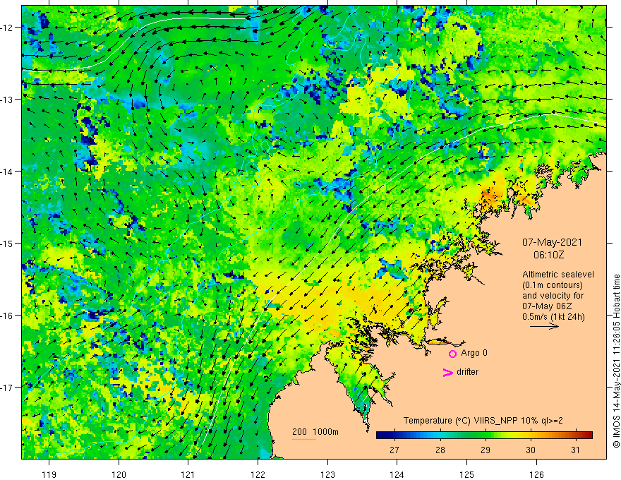Click the date label 07-May-2021

pyautogui.click(x=552, y=242)
